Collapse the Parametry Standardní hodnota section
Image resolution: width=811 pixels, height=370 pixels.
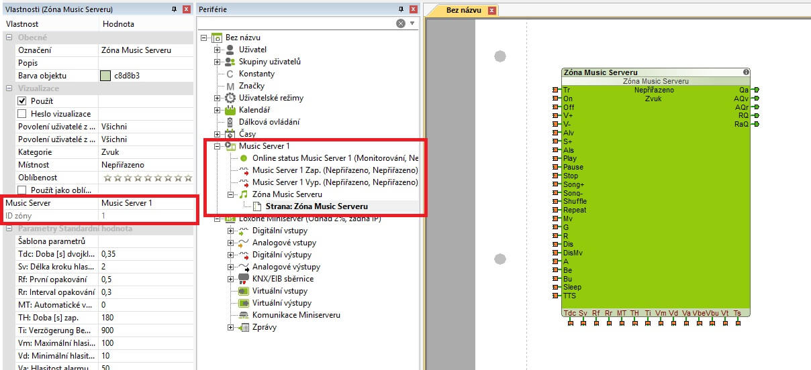9,229
